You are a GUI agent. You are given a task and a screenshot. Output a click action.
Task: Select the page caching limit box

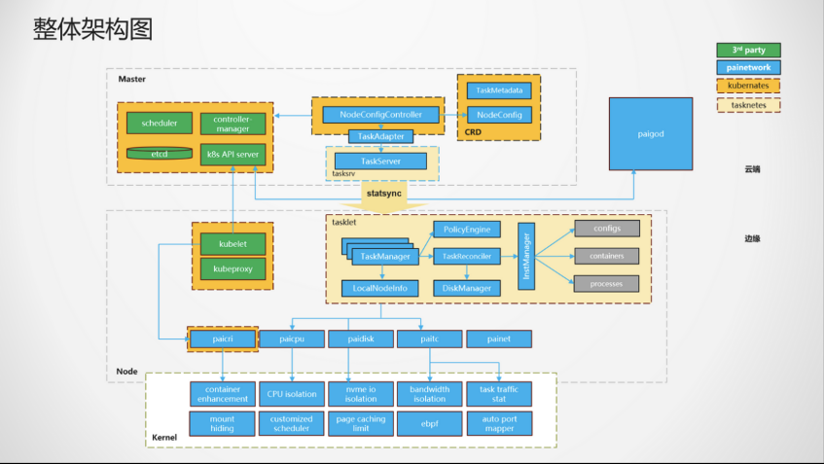361,423
